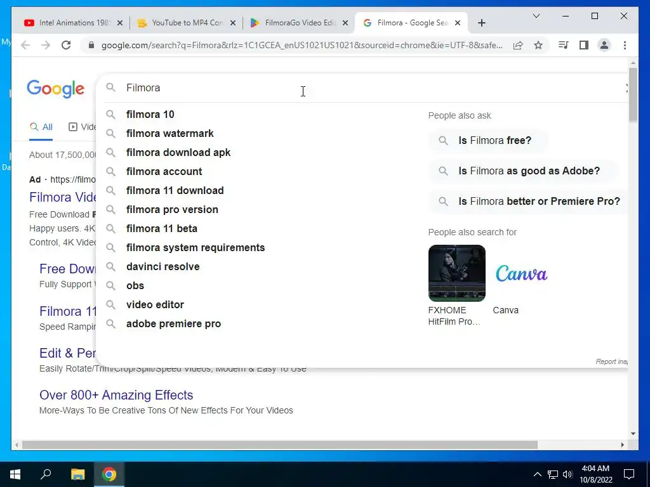Click Report inappropriate predictions link
This screenshot has height=487, width=650.
click(x=612, y=361)
